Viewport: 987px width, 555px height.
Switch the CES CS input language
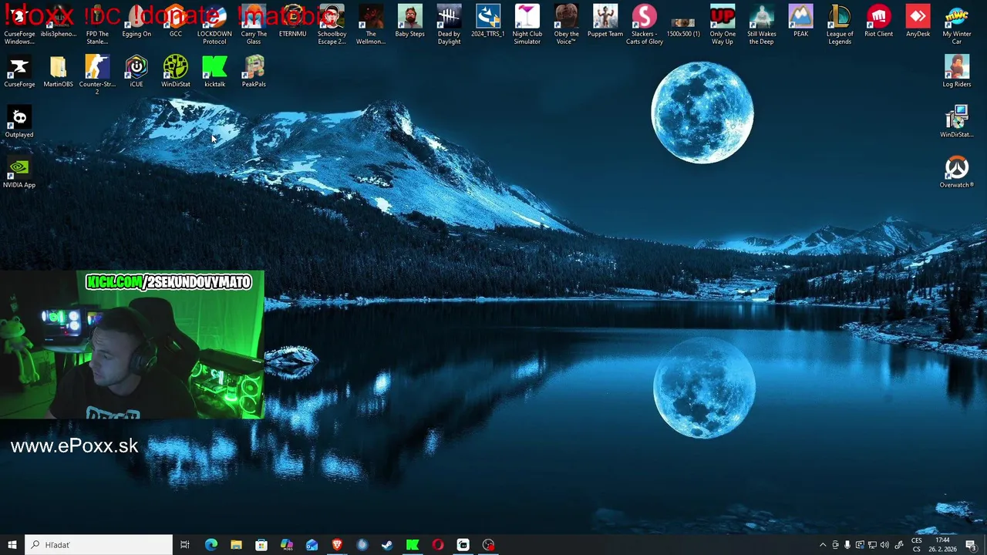click(x=917, y=545)
